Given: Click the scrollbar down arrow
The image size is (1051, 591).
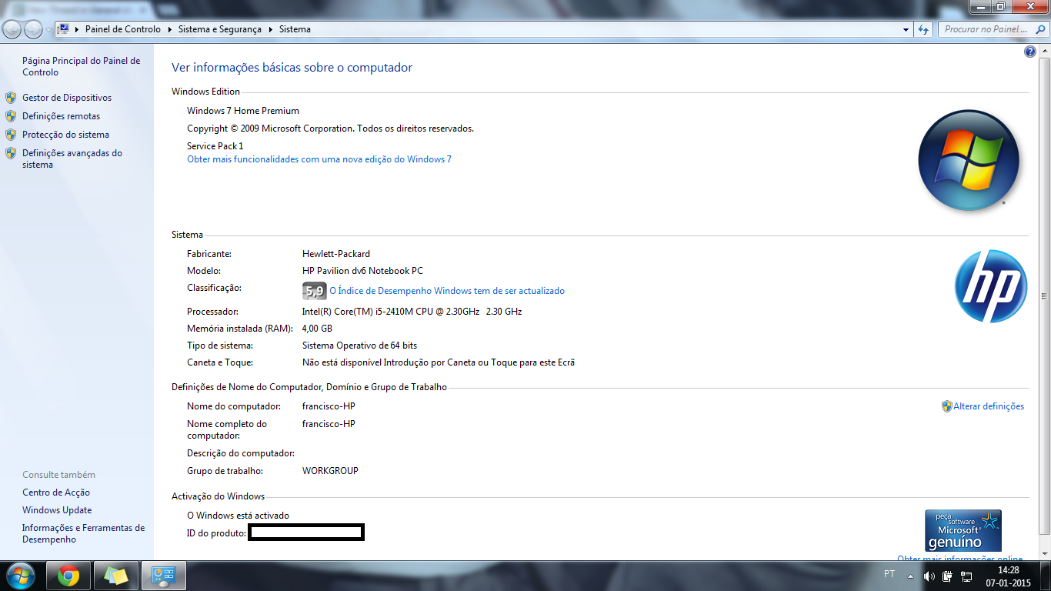Looking at the screenshot, I should [x=1044, y=553].
